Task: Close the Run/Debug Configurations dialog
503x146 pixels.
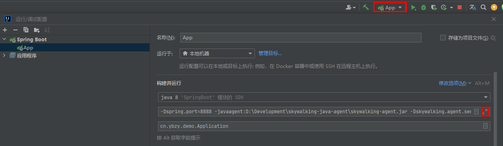Action: [x=494, y=19]
